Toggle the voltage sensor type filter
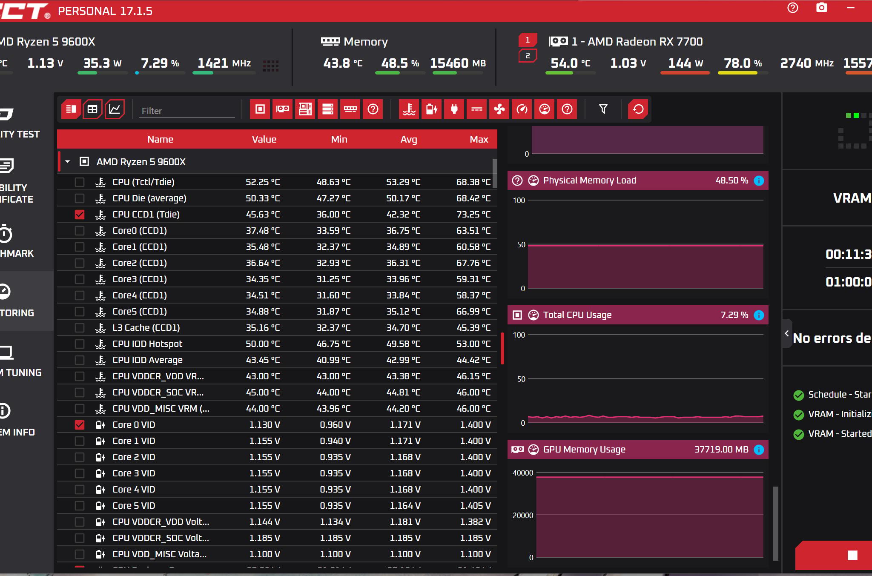The height and width of the screenshot is (576, 872). pos(431,109)
